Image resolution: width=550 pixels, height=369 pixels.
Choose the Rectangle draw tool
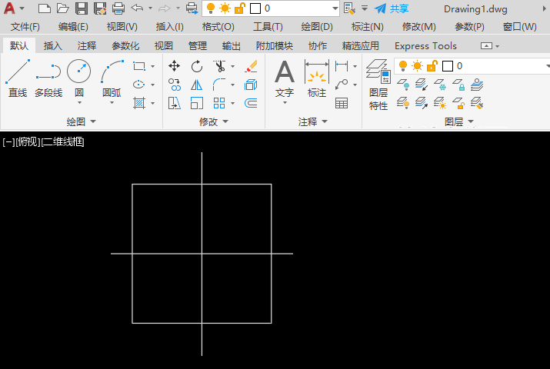[139, 66]
